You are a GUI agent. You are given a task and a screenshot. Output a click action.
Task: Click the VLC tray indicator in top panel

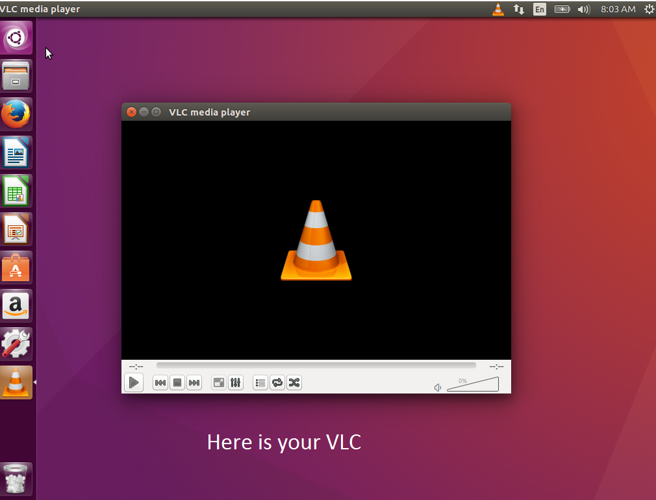[x=498, y=9]
